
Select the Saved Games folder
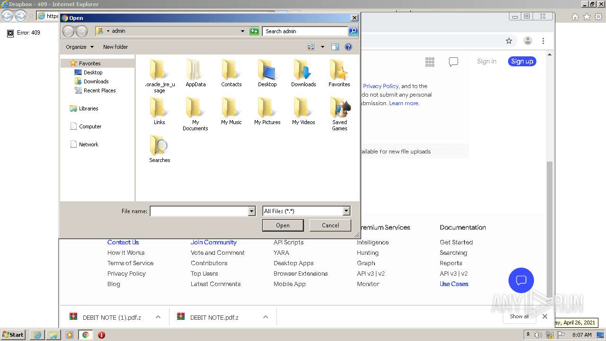pyautogui.click(x=339, y=114)
